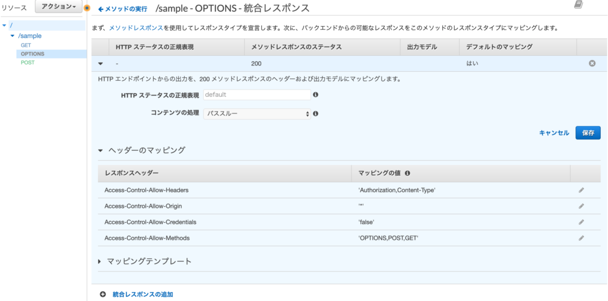The width and height of the screenshot is (608, 301).
Task: Edit the Access-Control-Allow-Origin mapping value
Action: click(x=581, y=206)
